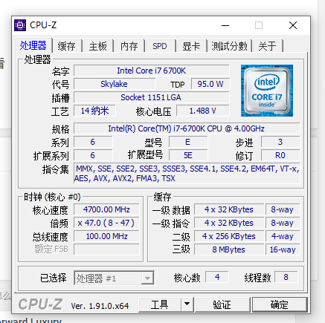Click the 一级 指令 cache size value
This screenshot has width=325, height=323.
229,223
